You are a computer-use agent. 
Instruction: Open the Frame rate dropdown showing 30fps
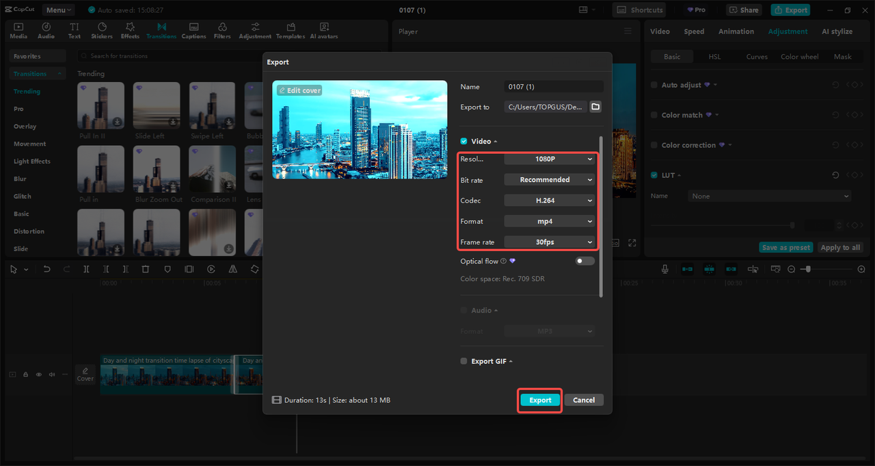click(x=550, y=242)
